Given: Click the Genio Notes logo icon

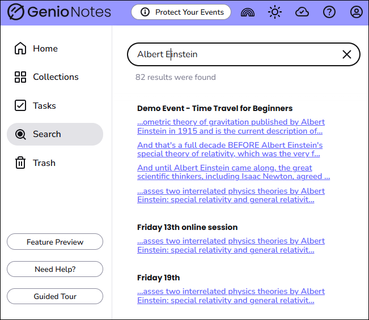Looking at the screenshot, I should point(16,12).
